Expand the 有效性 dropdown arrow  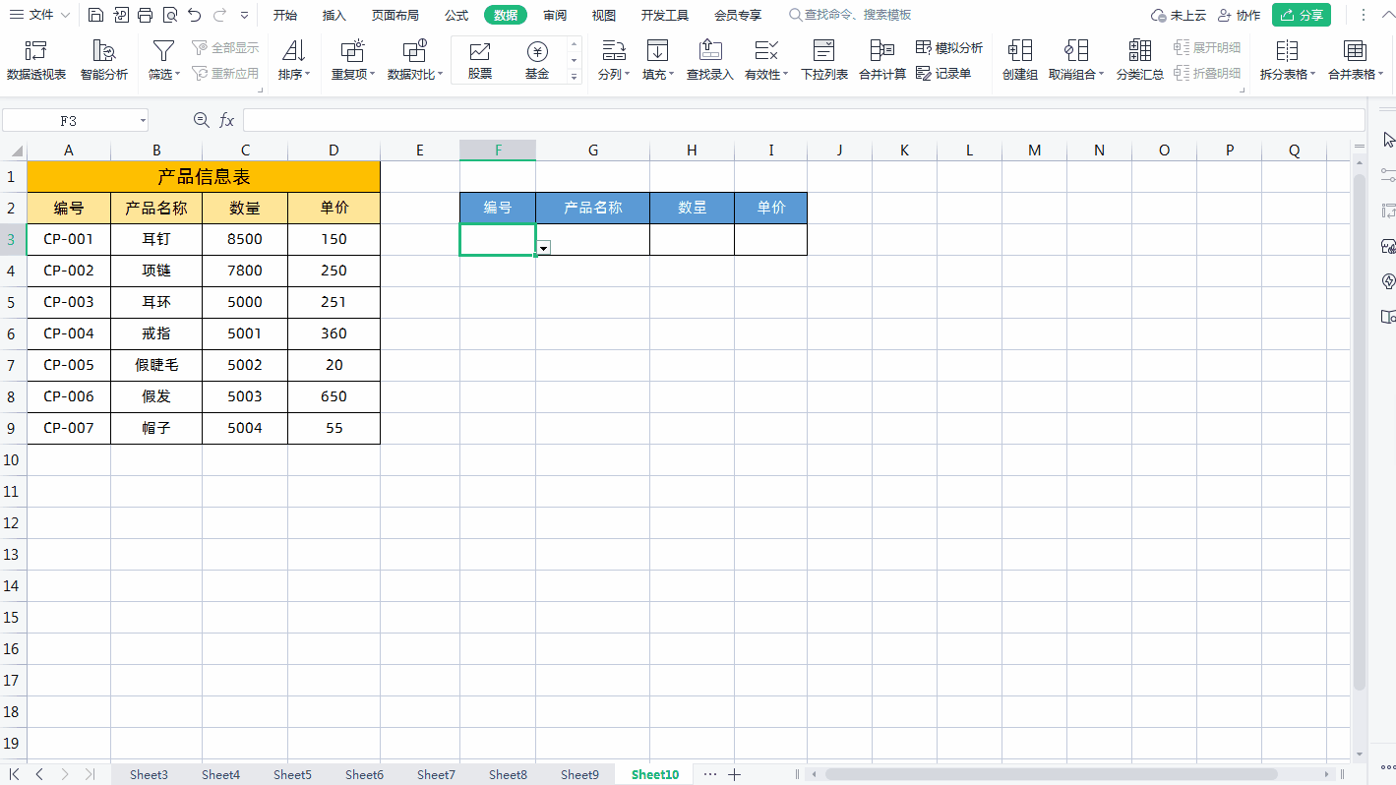pyautogui.click(x=786, y=75)
